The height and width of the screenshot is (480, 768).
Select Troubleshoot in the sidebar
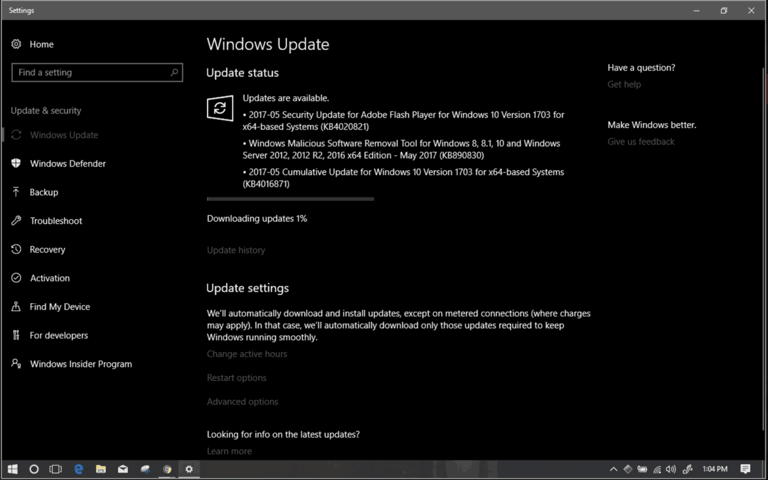click(56, 221)
